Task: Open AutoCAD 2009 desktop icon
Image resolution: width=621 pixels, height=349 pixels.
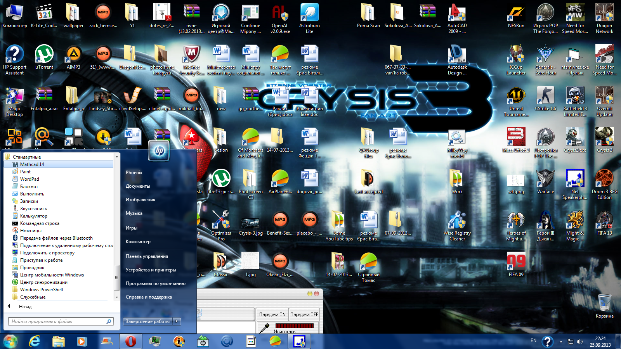Action: coord(457,18)
